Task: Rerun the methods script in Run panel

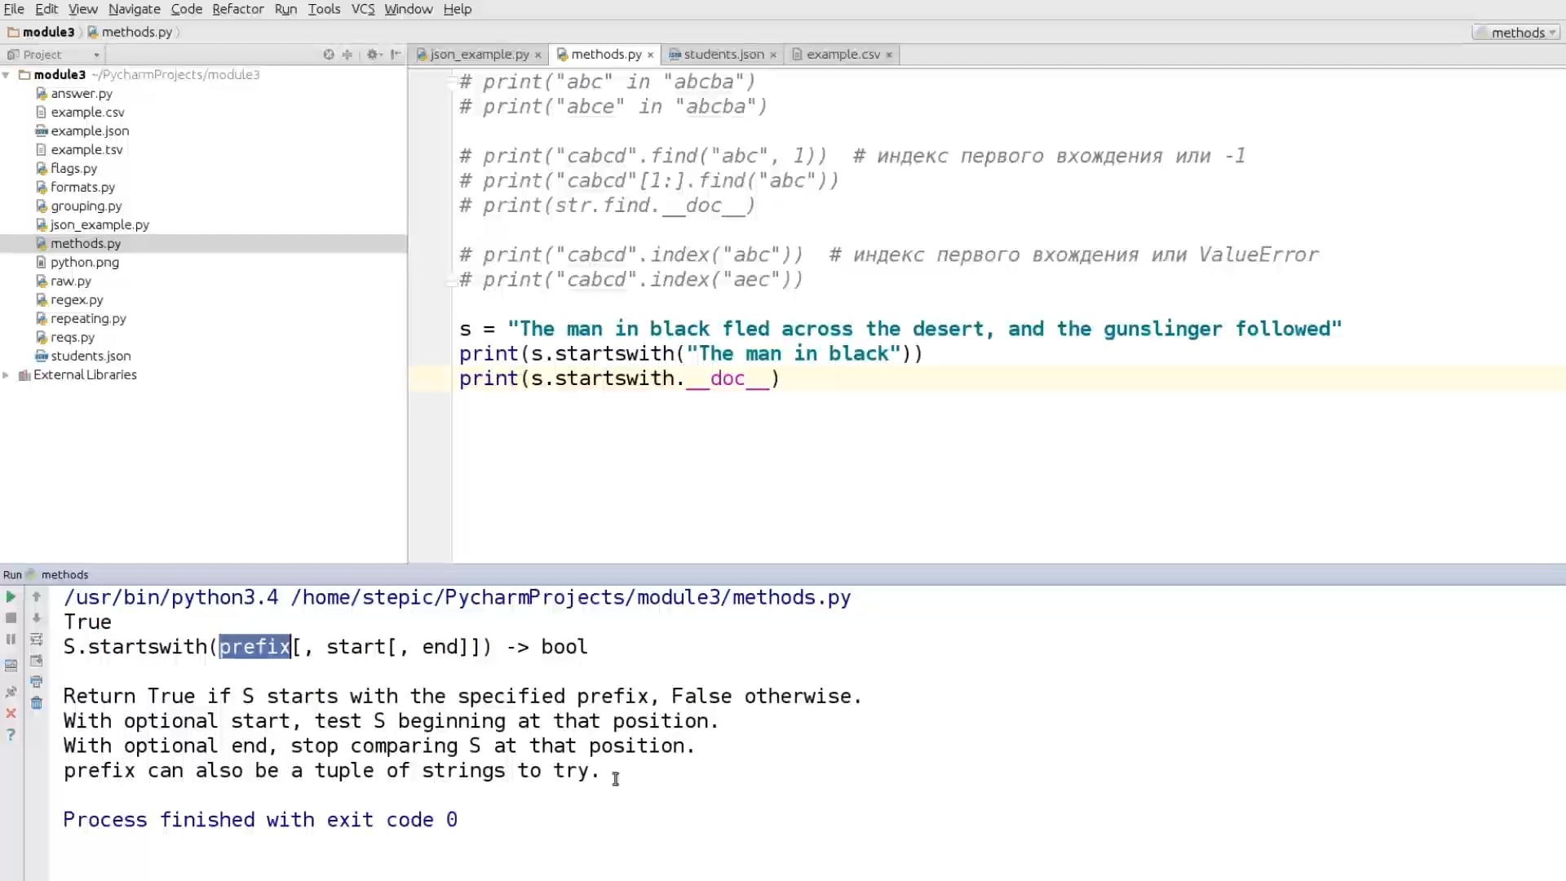Action: [x=11, y=596]
